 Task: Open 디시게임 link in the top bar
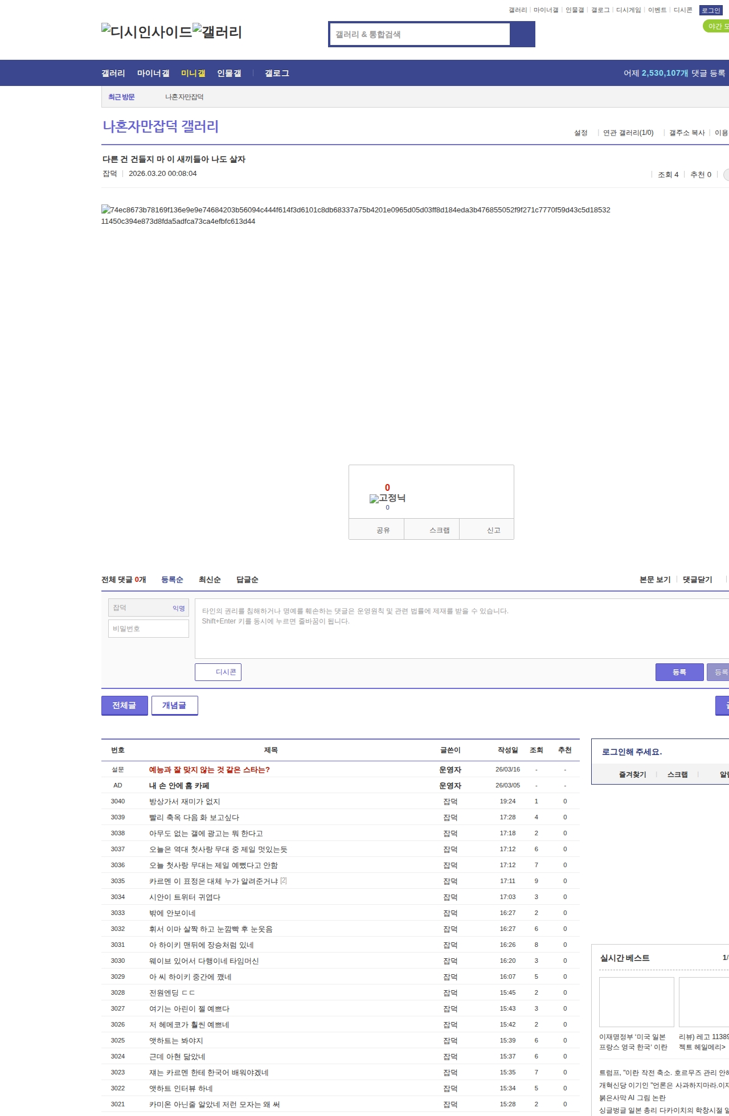(628, 10)
